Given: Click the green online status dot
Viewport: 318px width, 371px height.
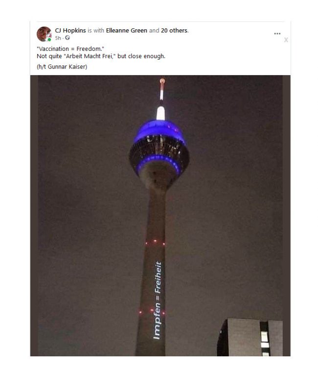Looking at the screenshot, I should point(49,40).
